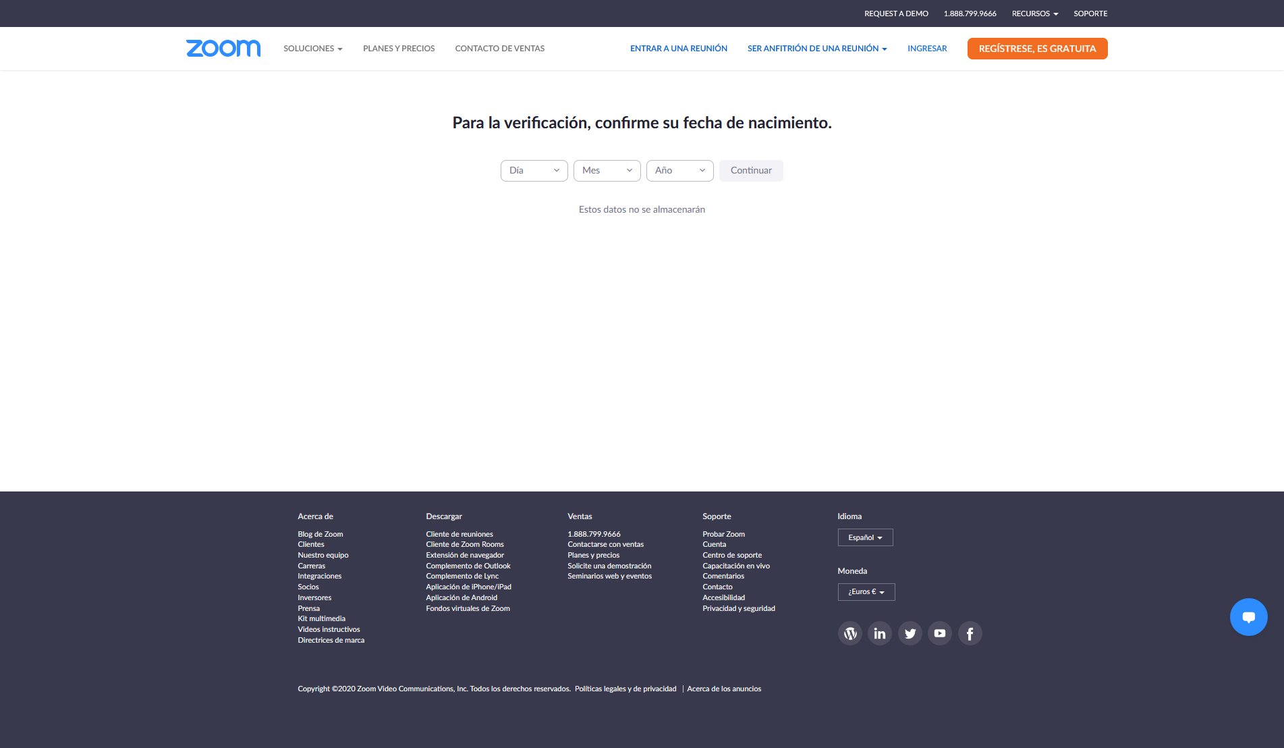
Task: Open Contacto footer link
Action: (717, 587)
